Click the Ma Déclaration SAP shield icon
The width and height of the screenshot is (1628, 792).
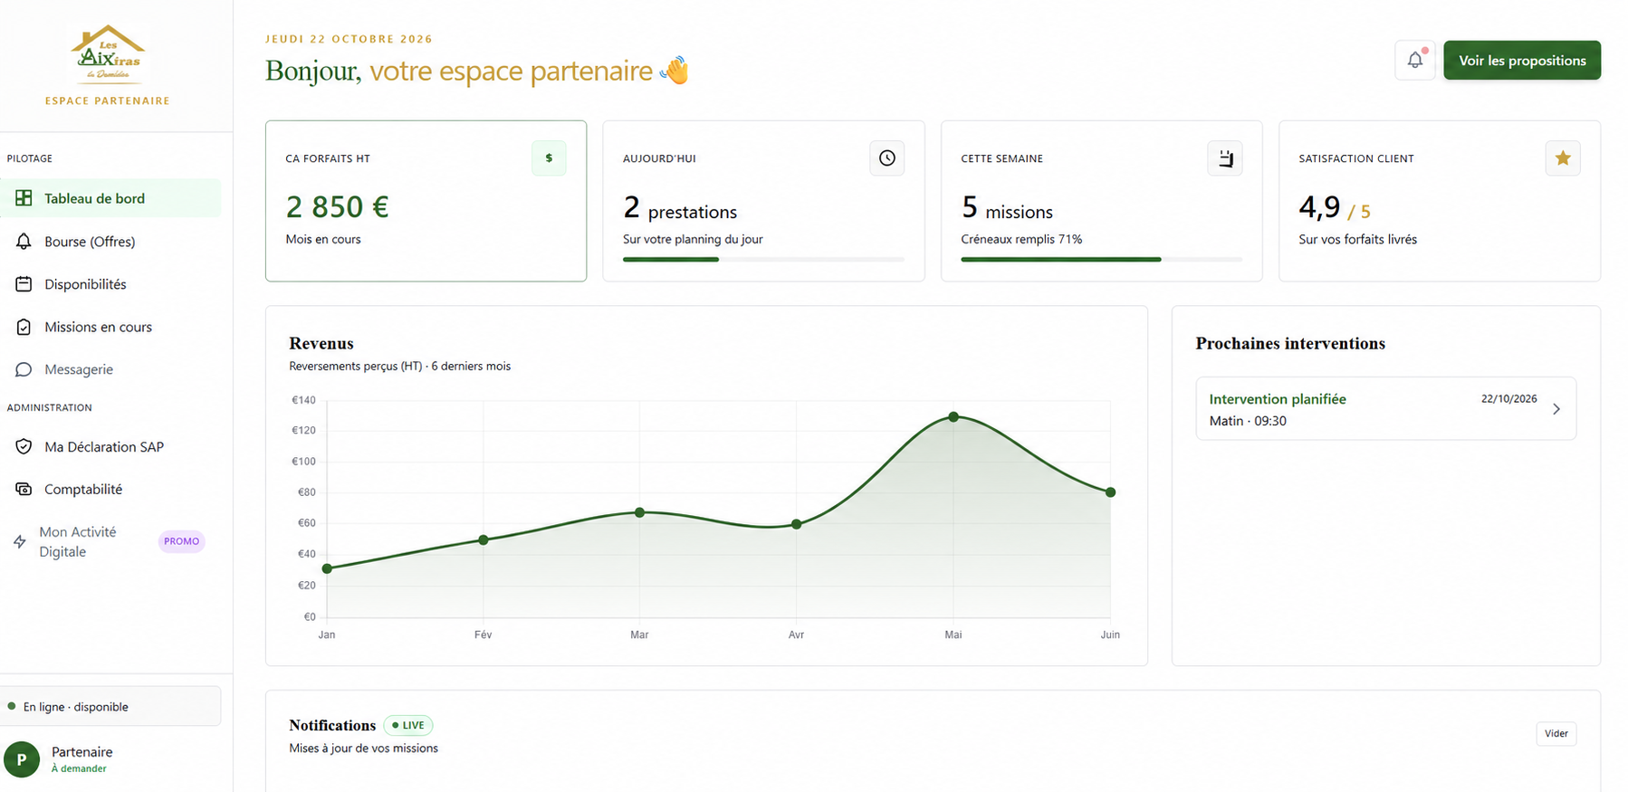click(24, 446)
